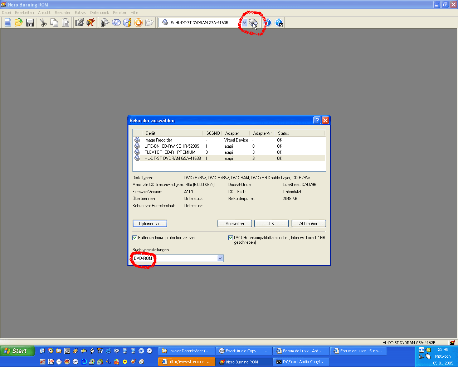
Task: Click the mouse tray icon
Action: pyautogui.click(x=428, y=356)
